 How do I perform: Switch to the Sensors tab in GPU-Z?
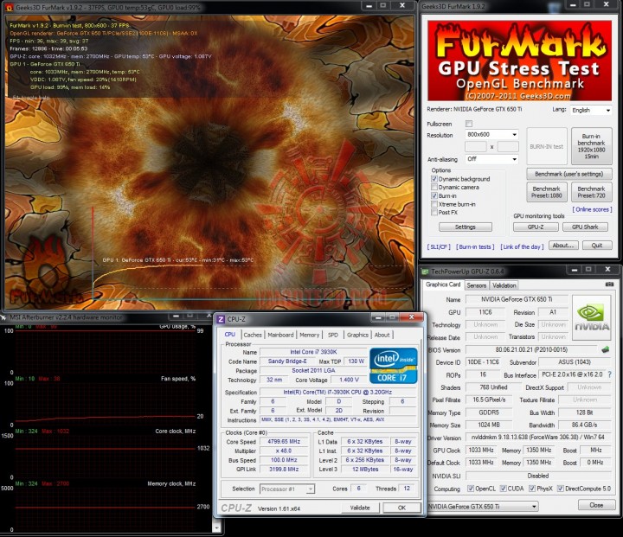tap(477, 285)
